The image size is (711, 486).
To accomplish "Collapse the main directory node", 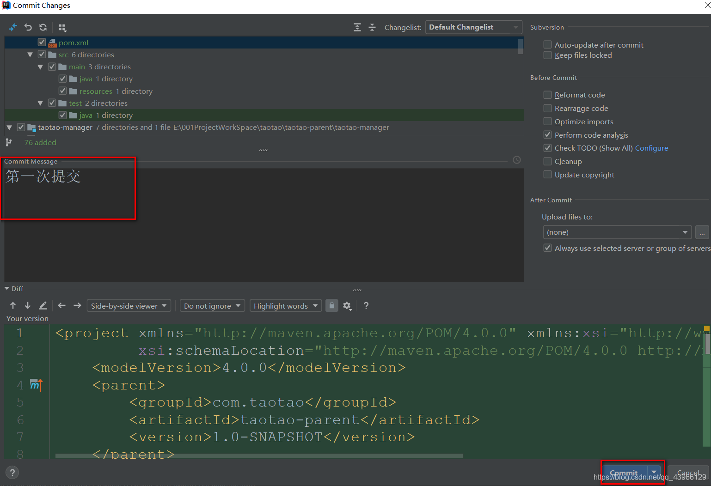I will click(40, 67).
